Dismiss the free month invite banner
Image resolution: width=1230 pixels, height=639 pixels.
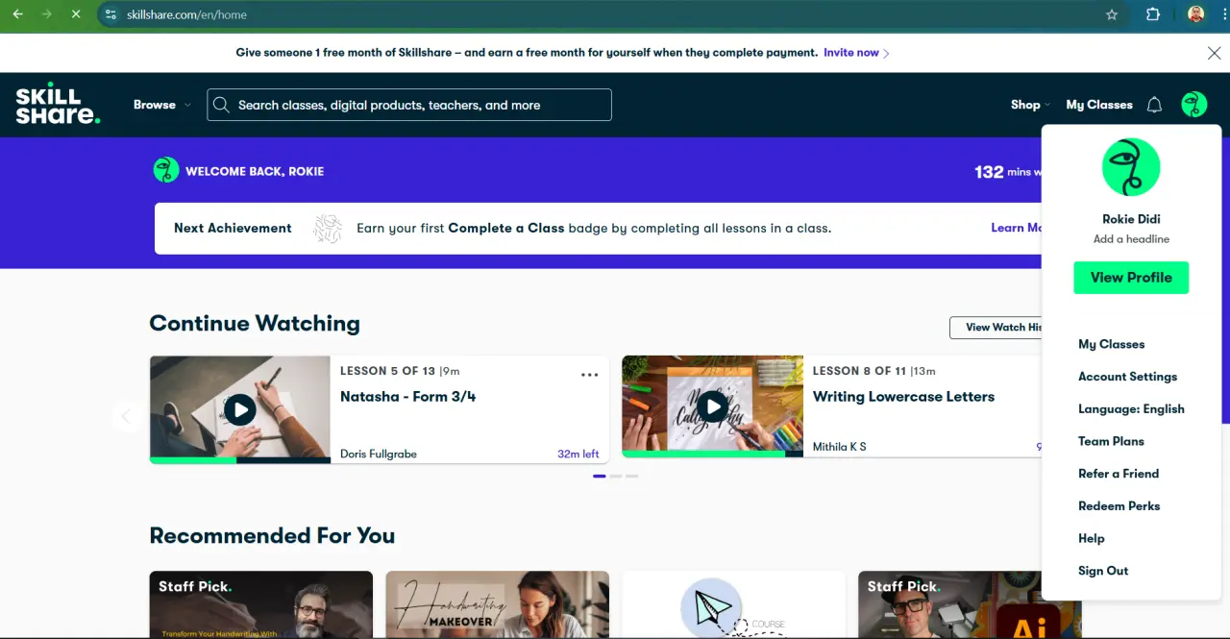(1214, 53)
